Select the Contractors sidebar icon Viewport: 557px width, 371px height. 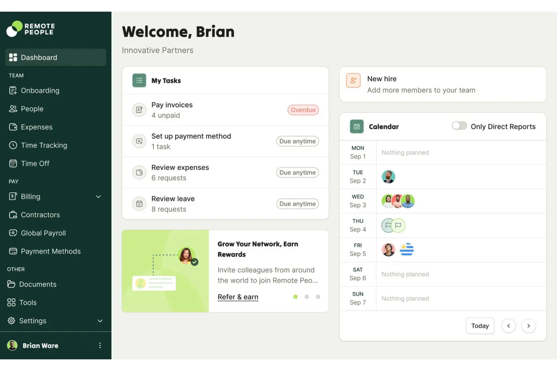click(x=13, y=215)
